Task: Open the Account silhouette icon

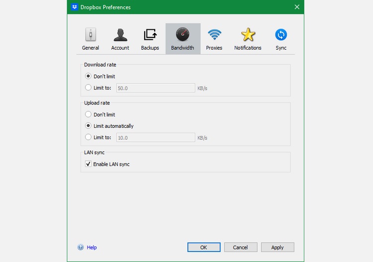Action: tap(120, 35)
